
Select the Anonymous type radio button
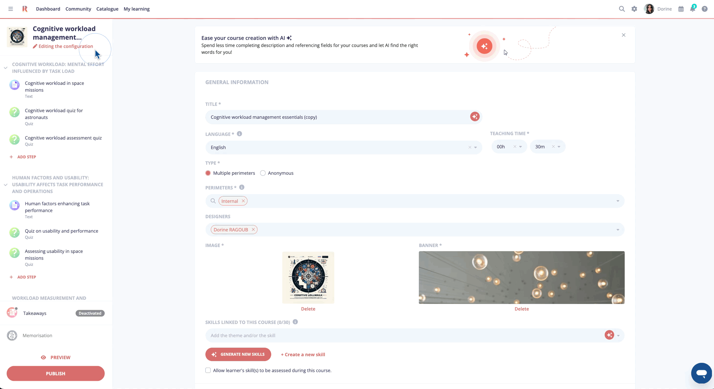click(x=263, y=173)
